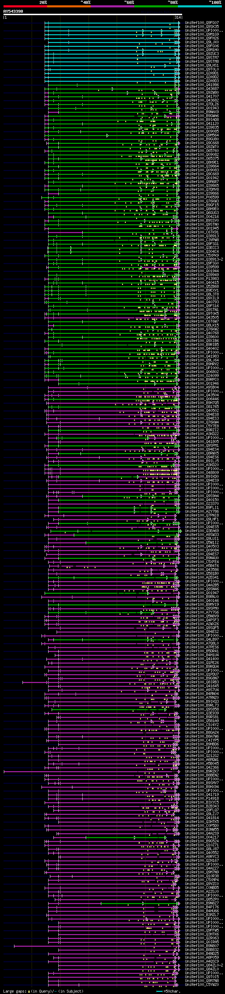Select UniRef100_B9GU80 label
Screen dimensions: 225x994
202,139
